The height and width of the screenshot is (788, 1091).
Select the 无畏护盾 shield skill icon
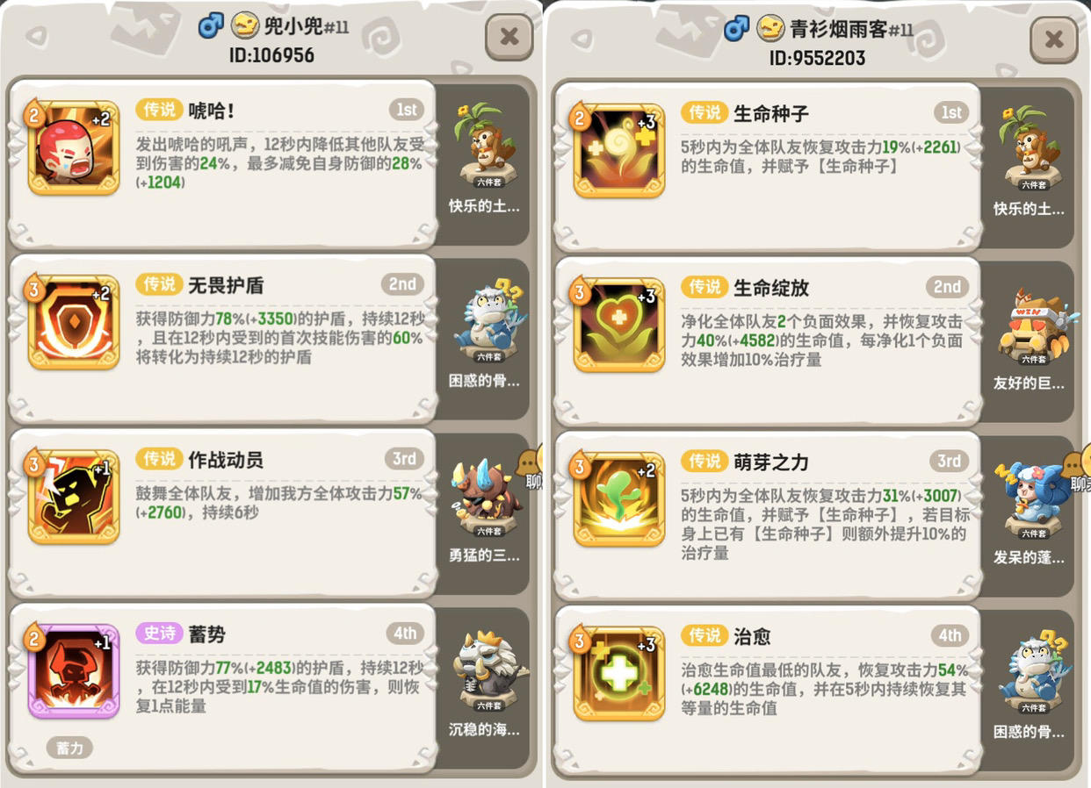tap(74, 322)
